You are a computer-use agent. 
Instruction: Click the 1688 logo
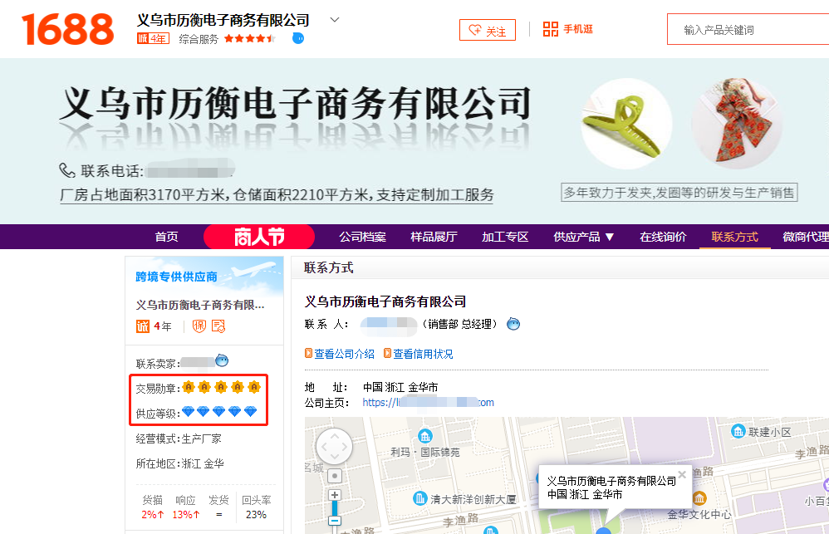(x=67, y=29)
